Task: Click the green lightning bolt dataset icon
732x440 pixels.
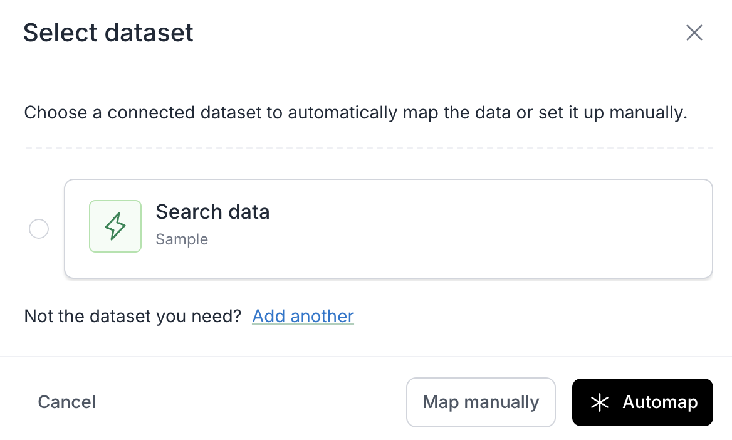Action: tap(115, 226)
